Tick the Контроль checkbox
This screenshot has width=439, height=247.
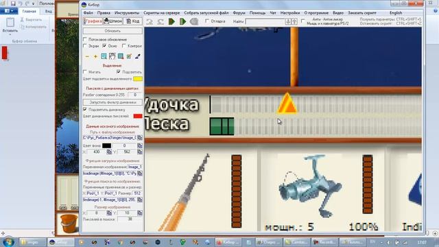124,46
